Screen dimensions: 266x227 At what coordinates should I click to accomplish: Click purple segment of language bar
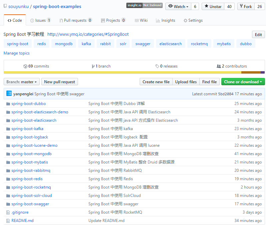(263, 73)
